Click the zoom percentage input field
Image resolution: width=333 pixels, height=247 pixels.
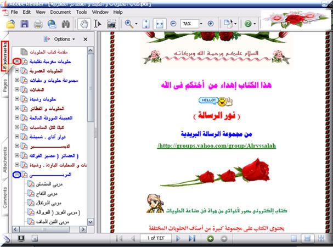(189, 24)
